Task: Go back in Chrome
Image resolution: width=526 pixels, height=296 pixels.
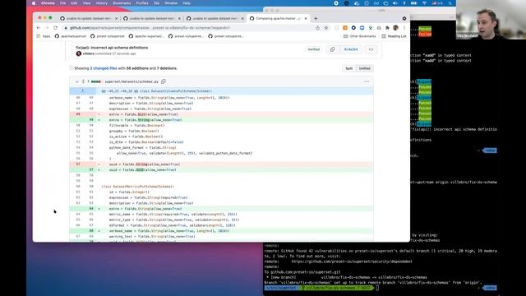Action: click(x=39, y=28)
